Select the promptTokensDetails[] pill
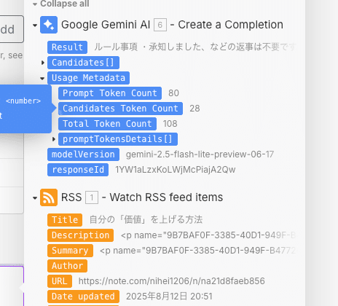 [118, 139]
